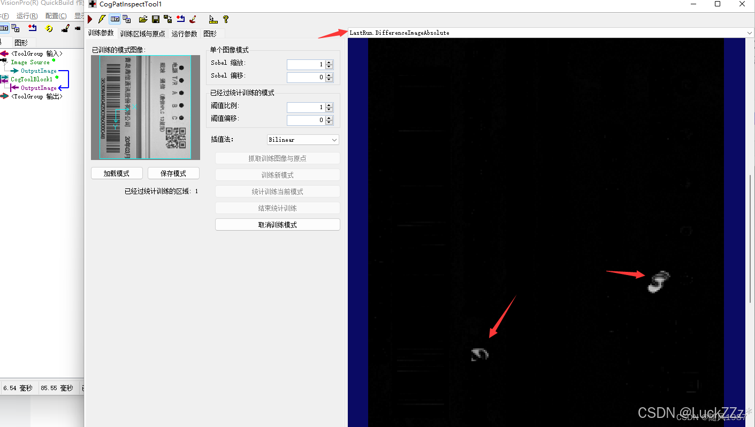Click the 85.55 毫秒 status bar entry

click(57, 388)
